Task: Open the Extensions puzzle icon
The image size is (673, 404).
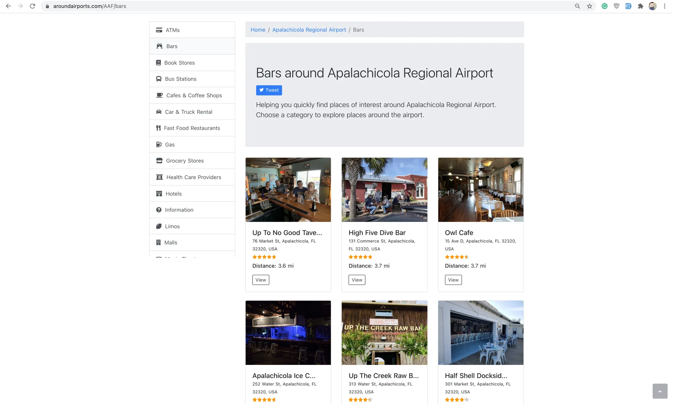Action: (x=640, y=6)
